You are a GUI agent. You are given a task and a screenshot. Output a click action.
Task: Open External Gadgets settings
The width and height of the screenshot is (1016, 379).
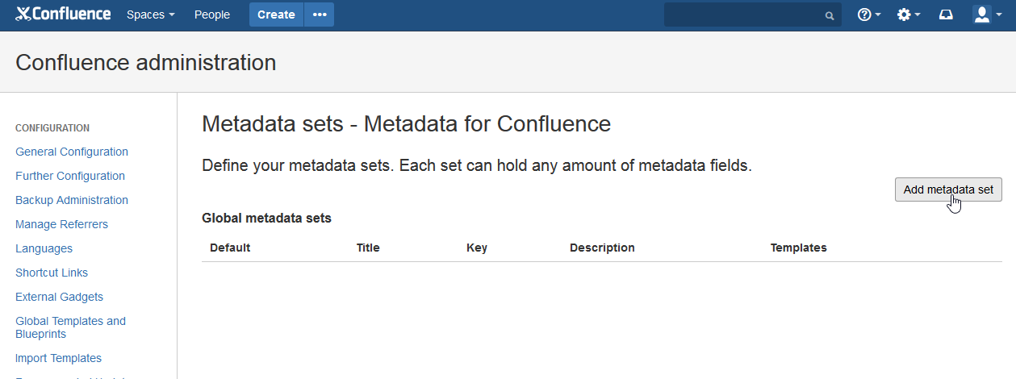tap(59, 297)
